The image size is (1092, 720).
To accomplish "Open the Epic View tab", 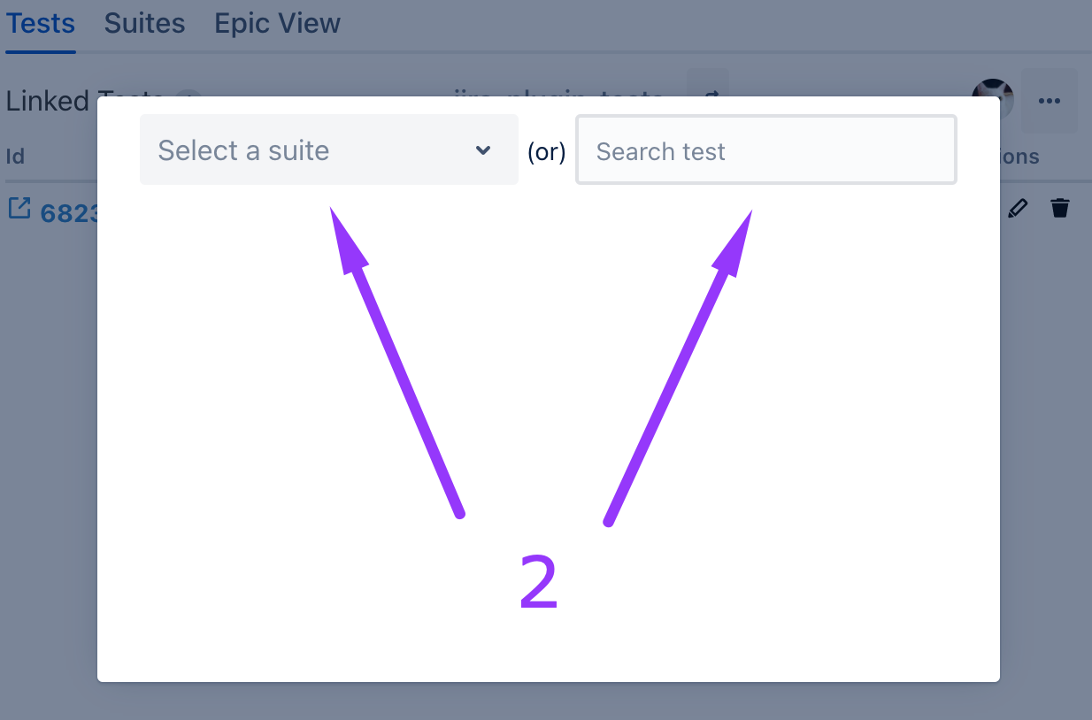I will pos(277,24).
